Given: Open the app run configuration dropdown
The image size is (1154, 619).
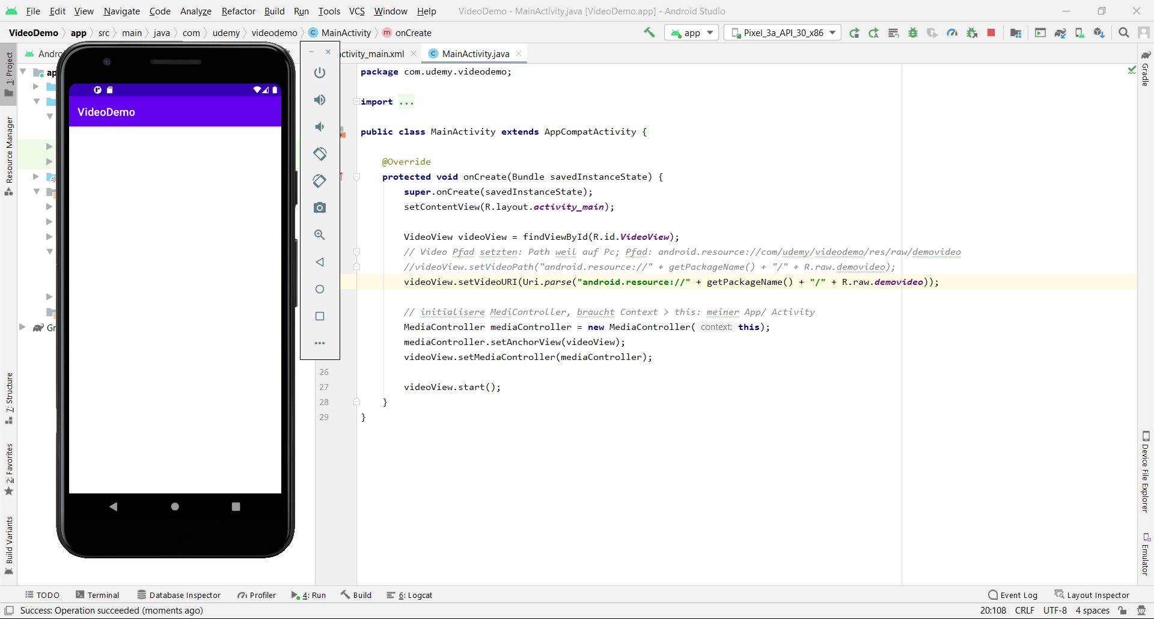Looking at the screenshot, I should pos(692,32).
